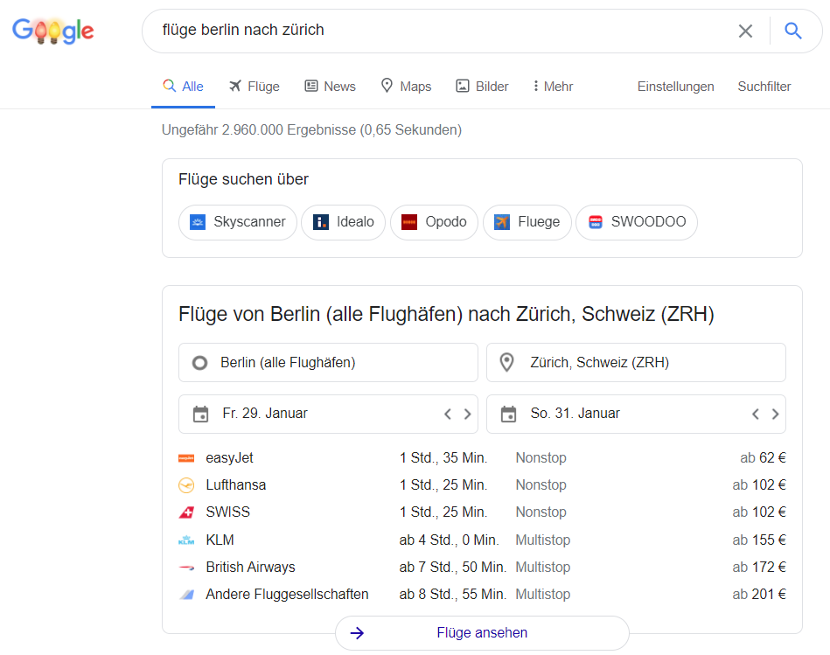Select the SWISS flight row

pyautogui.click(x=482, y=512)
